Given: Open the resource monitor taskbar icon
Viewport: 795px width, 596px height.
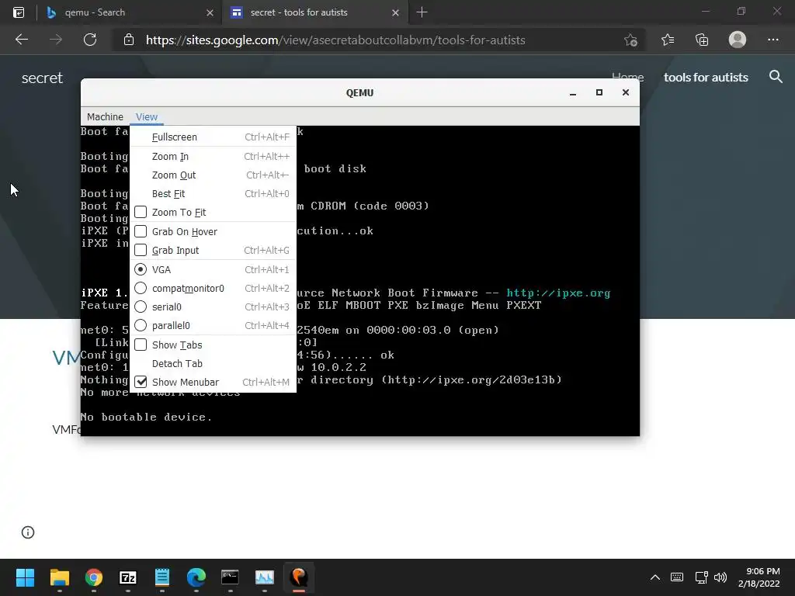Looking at the screenshot, I should (265, 577).
